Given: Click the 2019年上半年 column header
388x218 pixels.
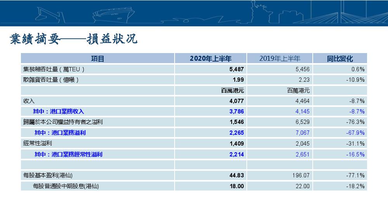Looking at the screenshot, I should point(279,59).
